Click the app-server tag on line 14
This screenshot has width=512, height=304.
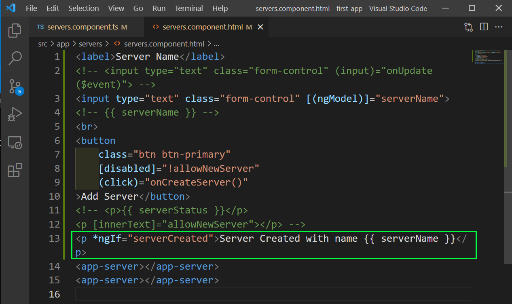click(x=147, y=266)
